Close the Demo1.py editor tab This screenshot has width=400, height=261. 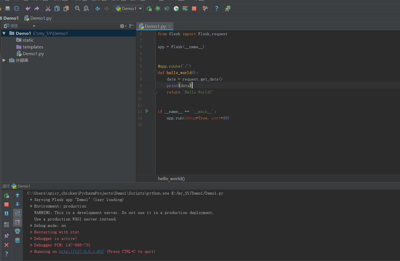coord(169,26)
